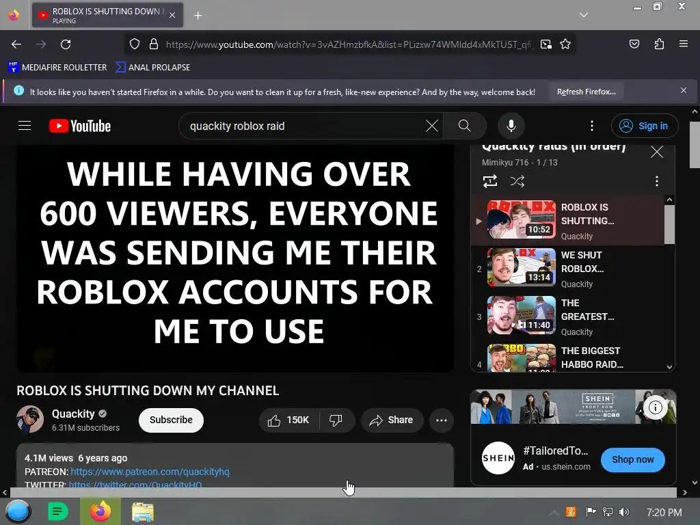Open the Firefox application hamburger menu

684,44
